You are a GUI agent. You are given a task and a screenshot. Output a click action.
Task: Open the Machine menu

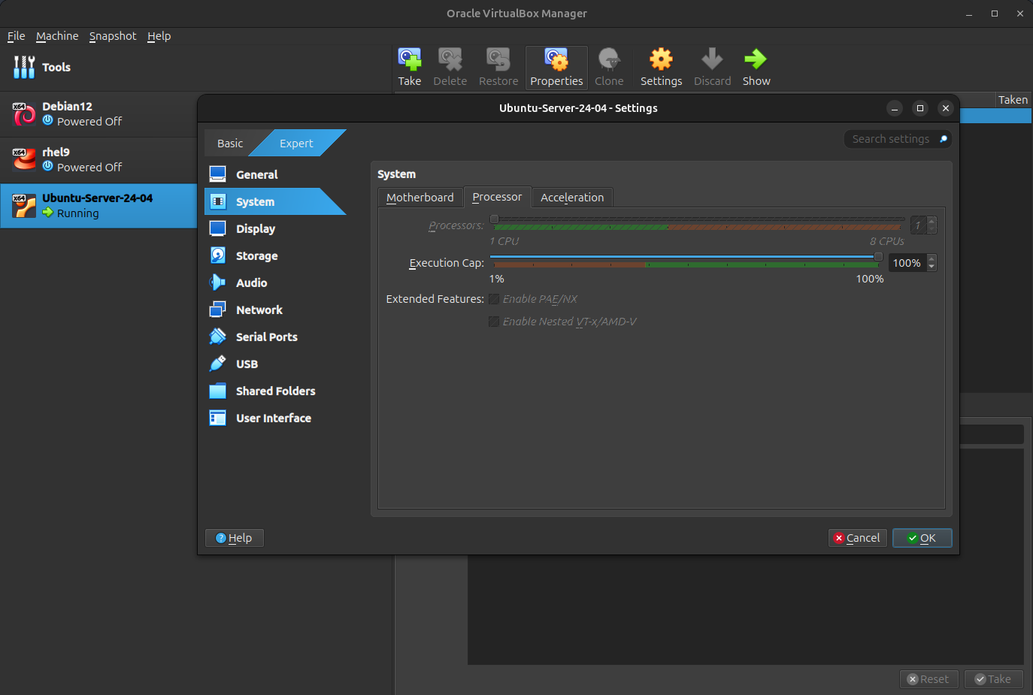[x=57, y=36]
